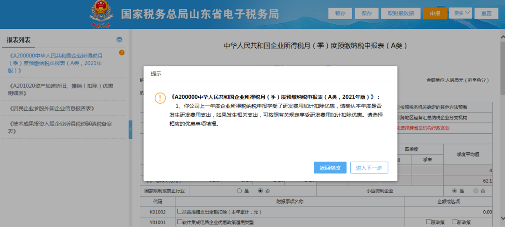Check the 新政策 checkbox
Image resolution: width=505 pixels, height=227 pixels.
[x=455, y=221]
